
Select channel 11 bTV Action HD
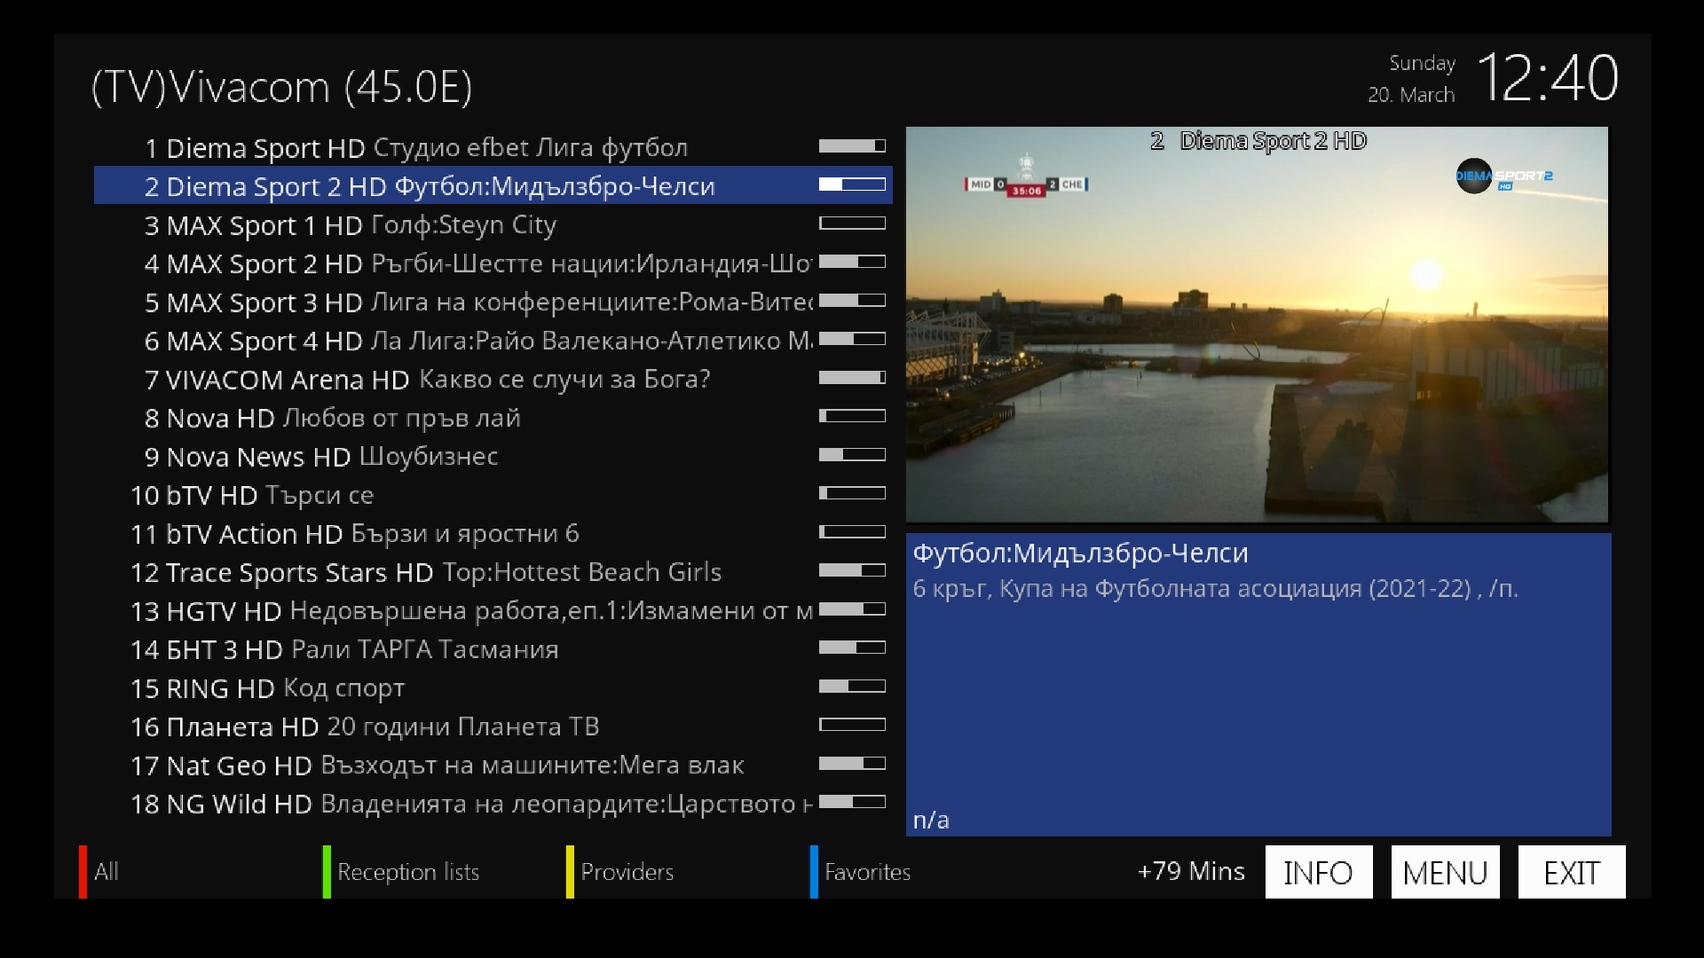(x=493, y=533)
